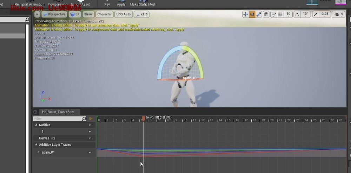This screenshot has height=173, width=351.
Task: Expand the spine_01 additive track
Action: click(39, 152)
